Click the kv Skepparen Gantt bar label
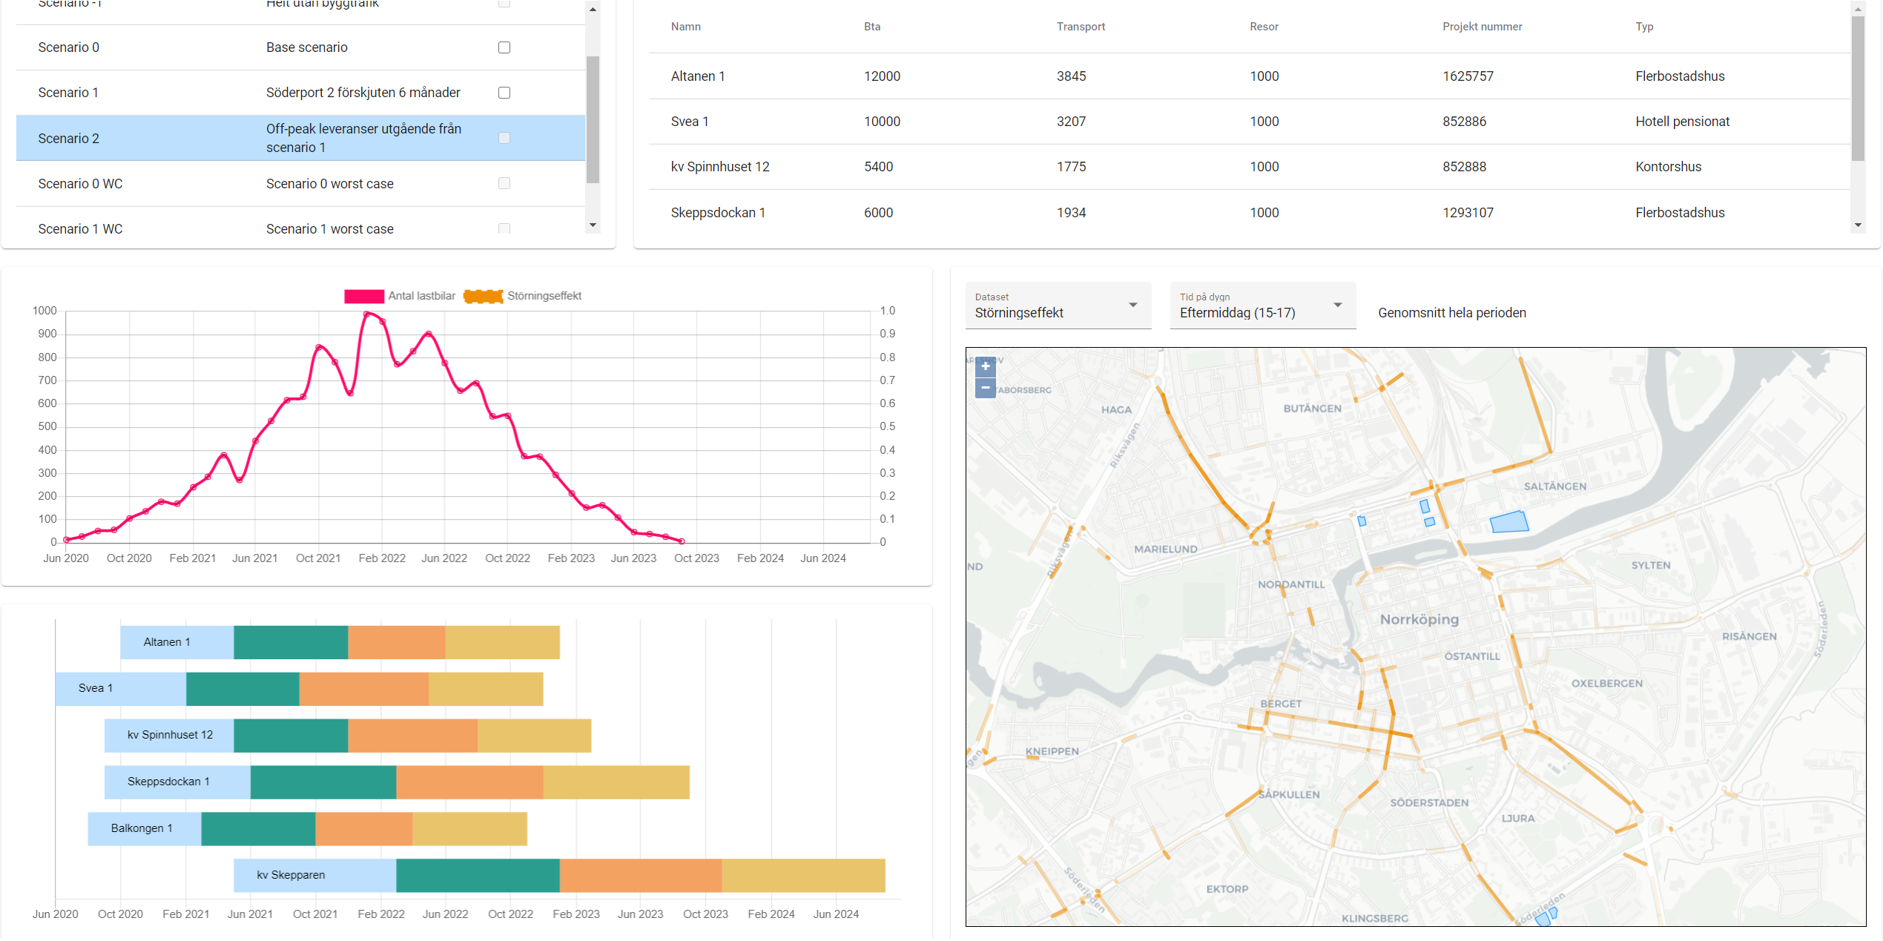The height and width of the screenshot is (941, 1883). point(291,875)
